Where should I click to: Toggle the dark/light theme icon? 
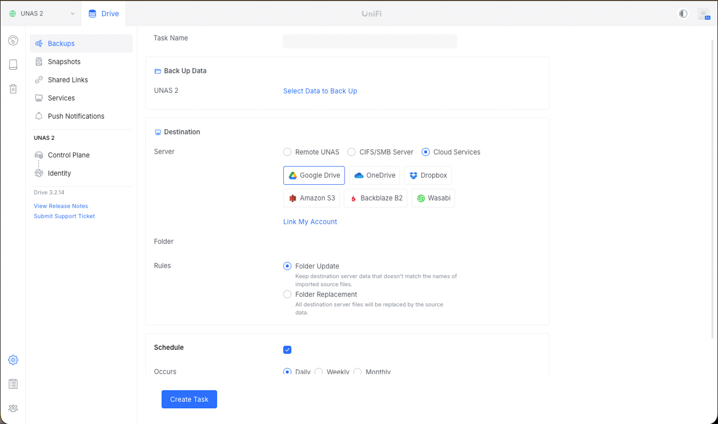(x=683, y=13)
